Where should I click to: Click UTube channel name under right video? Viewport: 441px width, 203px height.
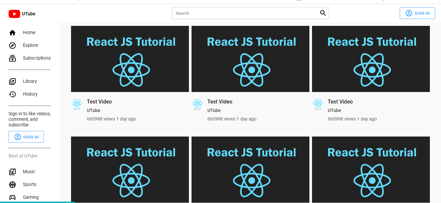pyautogui.click(x=335, y=111)
